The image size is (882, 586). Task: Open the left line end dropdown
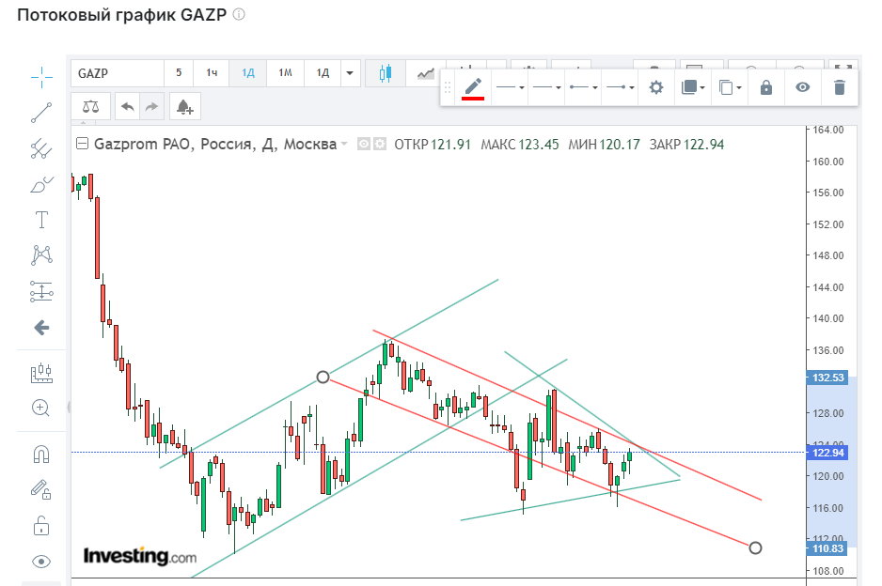point(583,87)
